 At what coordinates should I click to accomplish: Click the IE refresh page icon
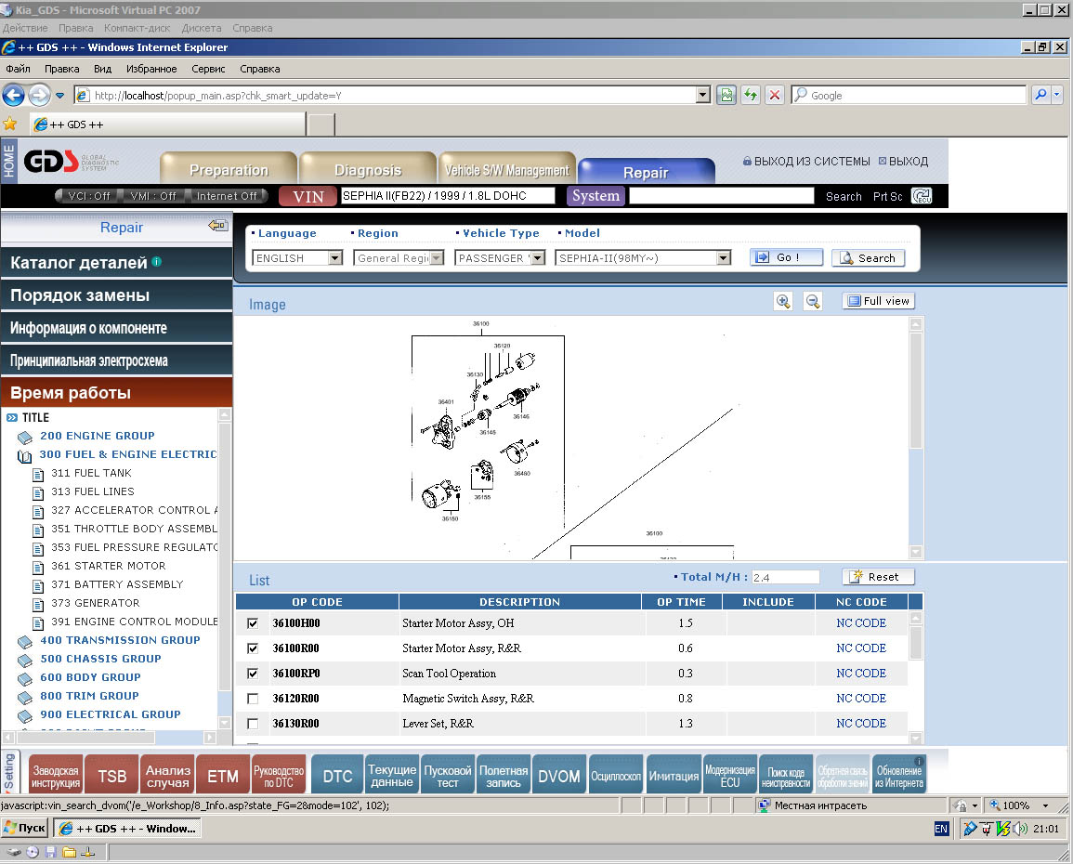[x=750, y=95]
